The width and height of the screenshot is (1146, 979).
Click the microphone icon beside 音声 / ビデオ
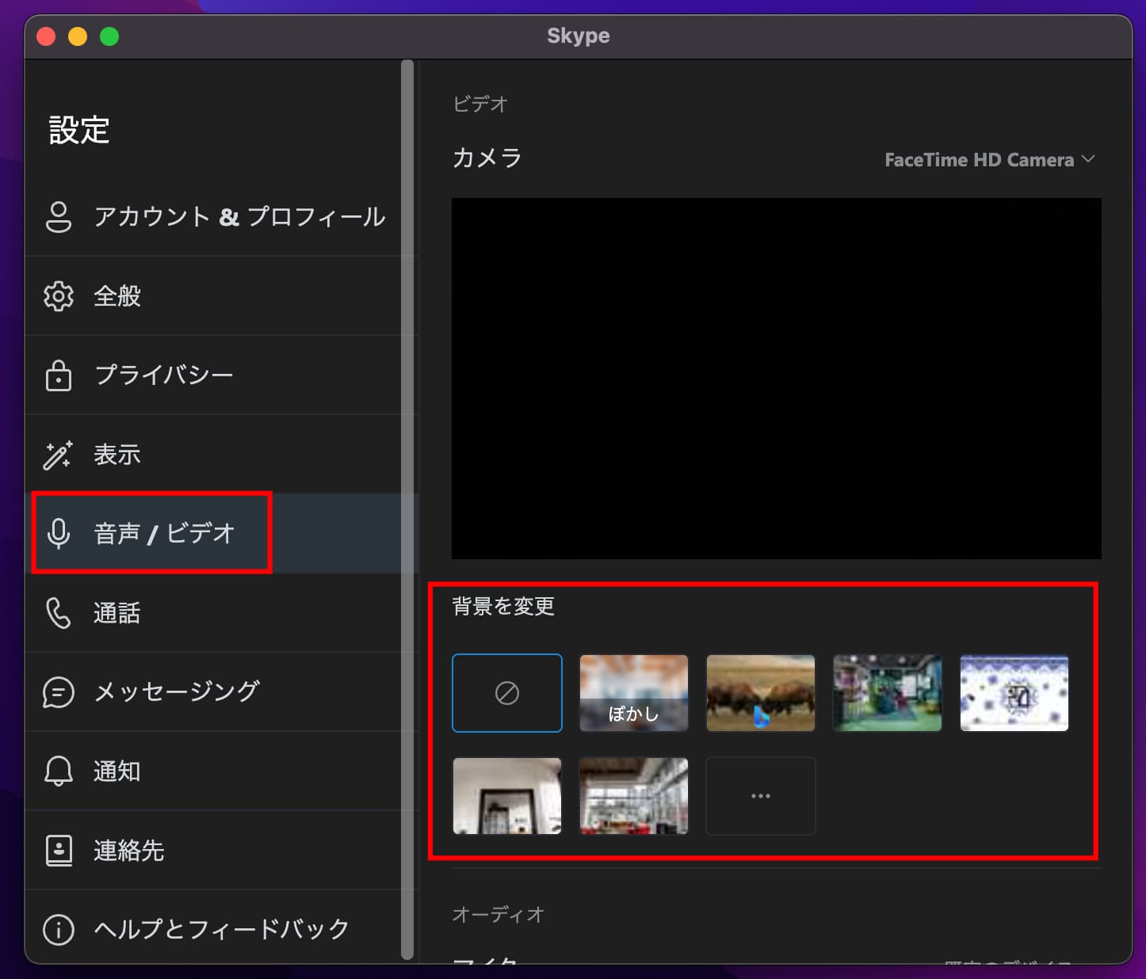tap(59, 534)
